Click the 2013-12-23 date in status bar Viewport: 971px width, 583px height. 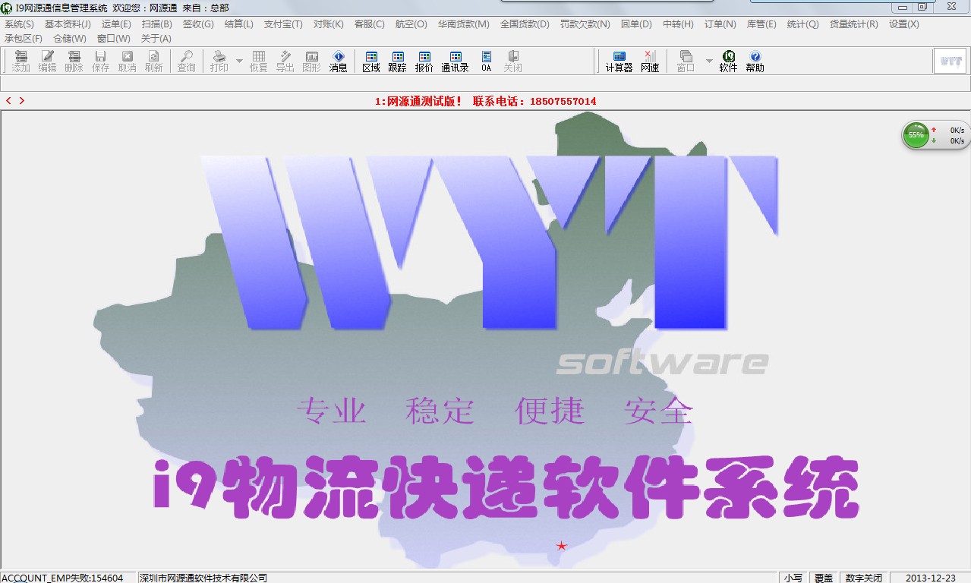931,578
